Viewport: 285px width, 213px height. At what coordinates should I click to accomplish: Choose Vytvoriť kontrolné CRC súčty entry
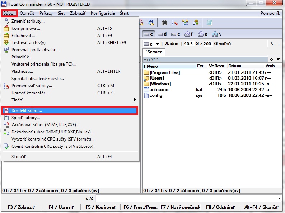click(x=70, y=139)
